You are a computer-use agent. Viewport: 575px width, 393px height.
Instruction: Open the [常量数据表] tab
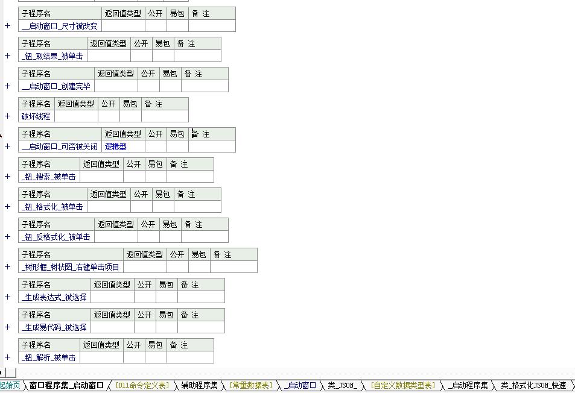[x=251, y=385]
